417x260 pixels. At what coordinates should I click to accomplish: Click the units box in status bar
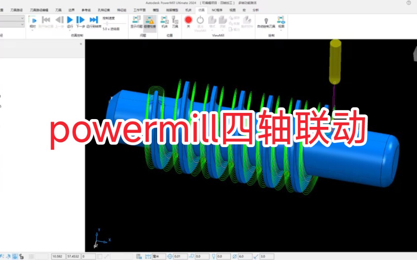159,256
